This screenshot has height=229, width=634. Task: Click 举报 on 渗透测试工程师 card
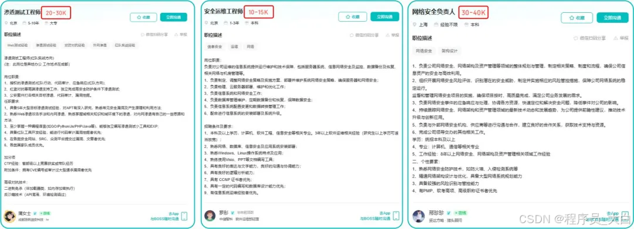pos(180,35)
